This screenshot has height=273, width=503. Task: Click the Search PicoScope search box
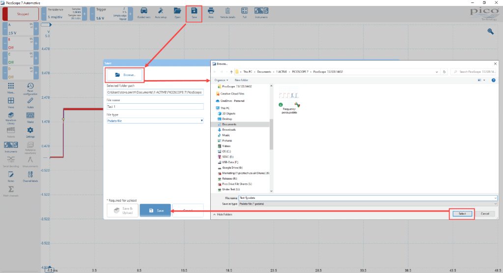tap(474, 72)
